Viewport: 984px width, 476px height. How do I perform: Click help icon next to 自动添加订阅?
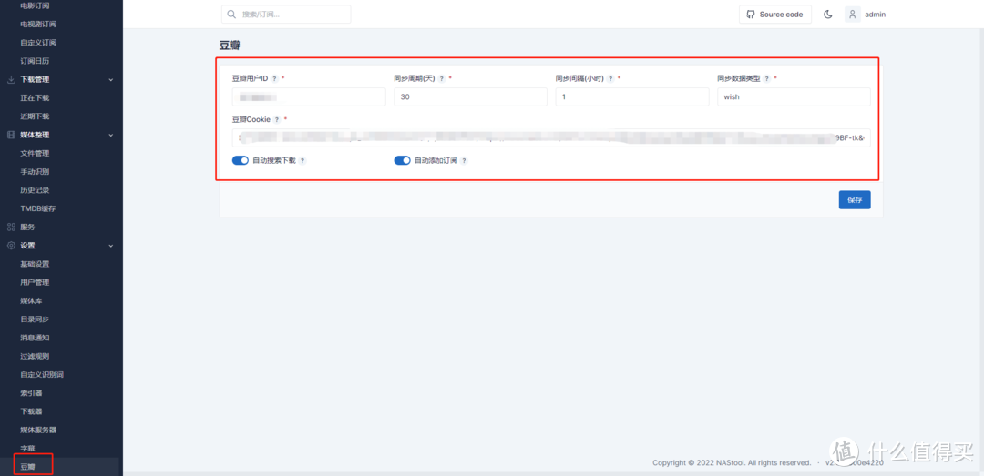[x=464, y=160]
